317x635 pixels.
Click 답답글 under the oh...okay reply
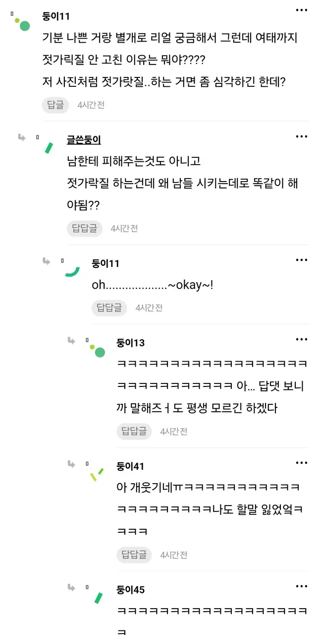109,308
